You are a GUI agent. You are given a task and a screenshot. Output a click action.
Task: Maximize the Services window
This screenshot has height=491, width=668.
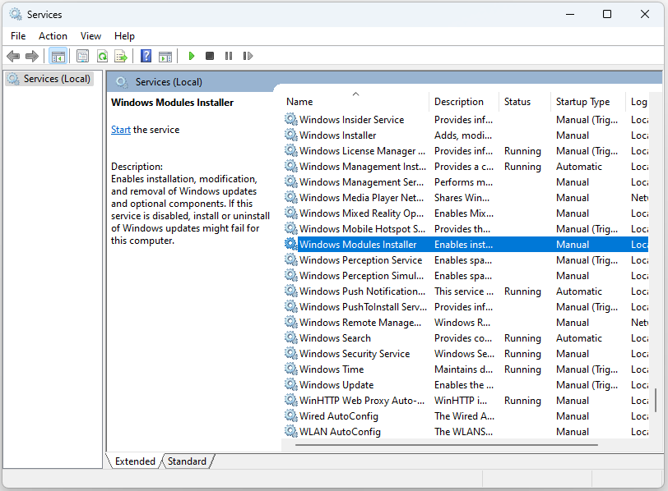pos(607,14)
